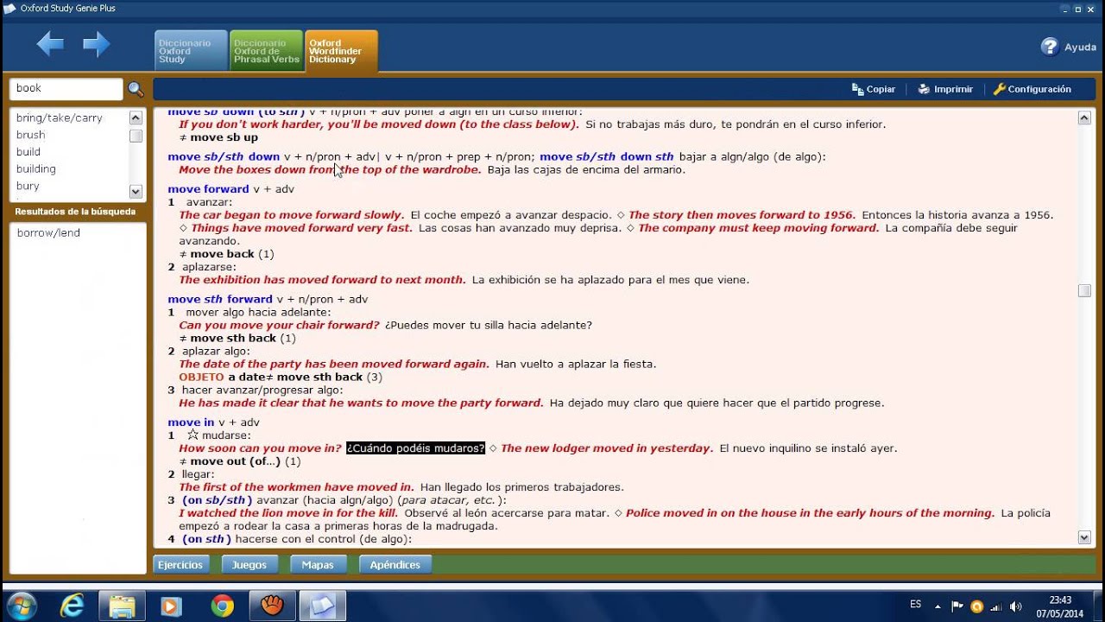
Task: Click the Imprimir button
Action: click(x=945, y=89)
